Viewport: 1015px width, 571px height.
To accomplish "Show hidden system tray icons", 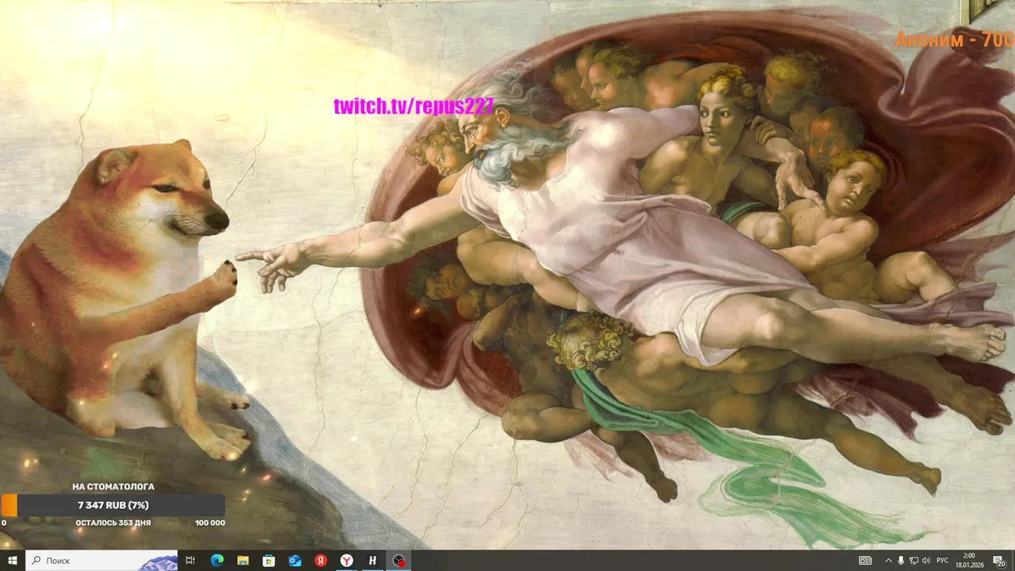I will (888, 561).
